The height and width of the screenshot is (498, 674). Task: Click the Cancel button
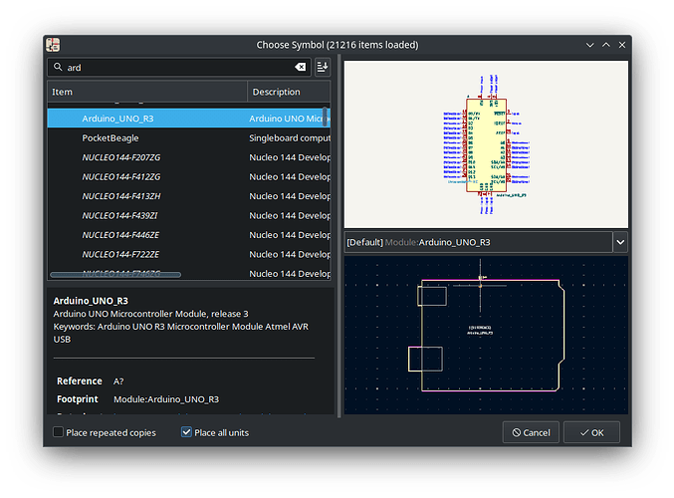point(531,432)
